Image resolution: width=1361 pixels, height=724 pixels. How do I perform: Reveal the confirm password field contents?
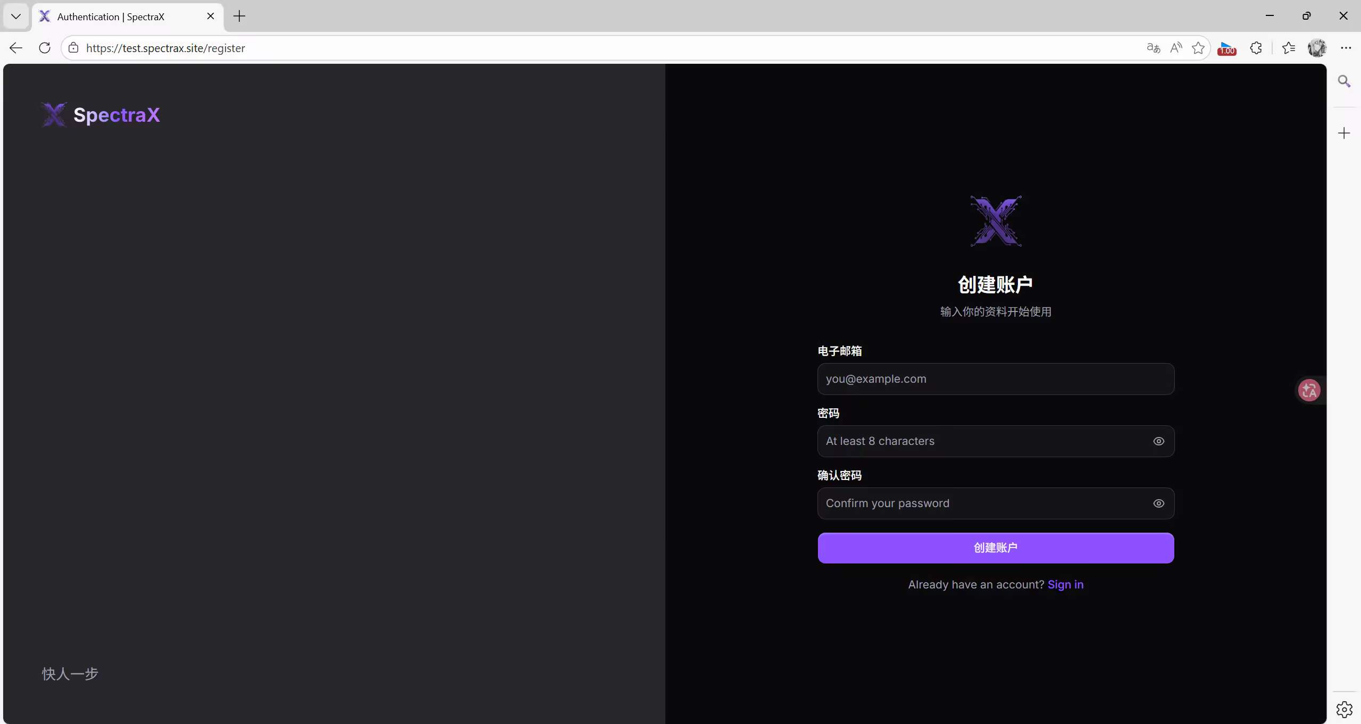1158,503
